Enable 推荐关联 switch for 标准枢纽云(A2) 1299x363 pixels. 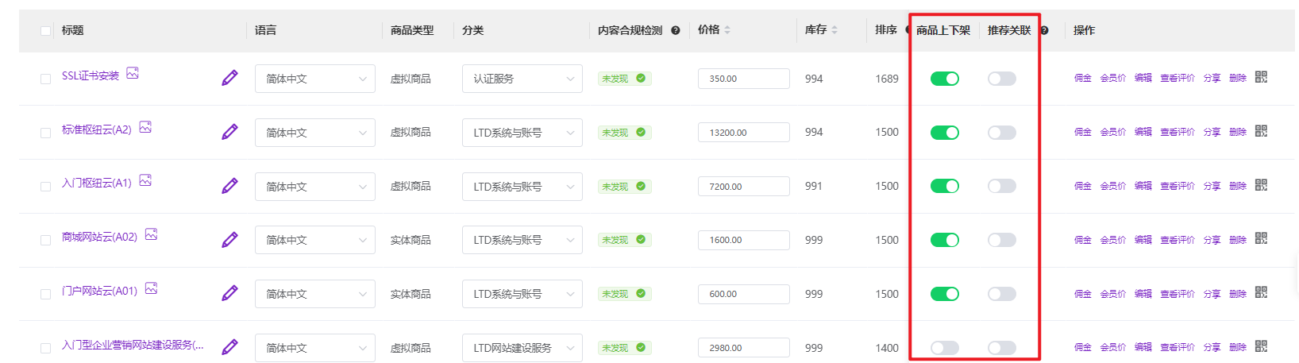tap(1001, 133)
